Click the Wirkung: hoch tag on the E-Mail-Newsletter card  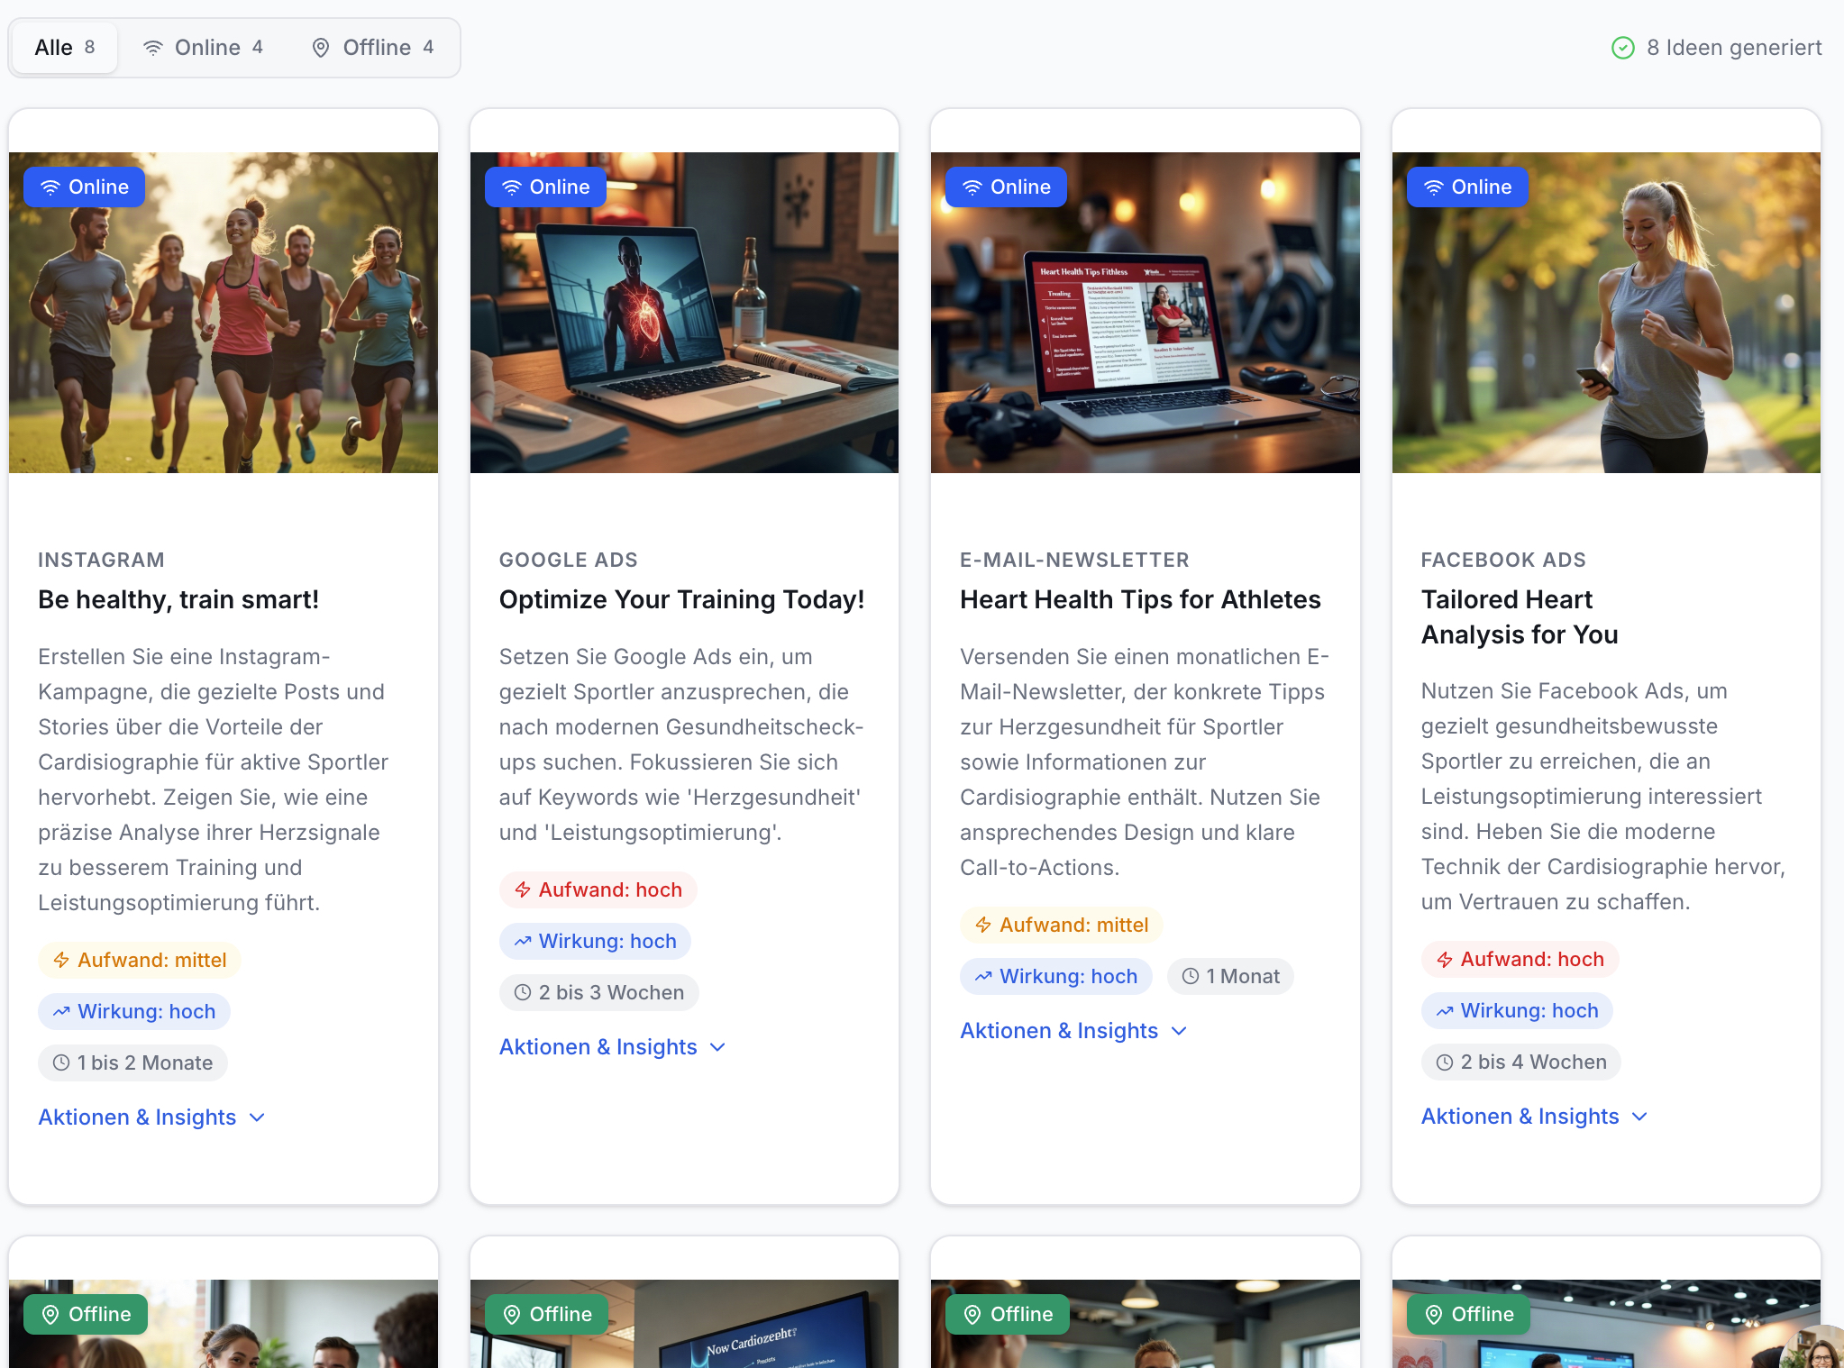[x=1056, y=976]
